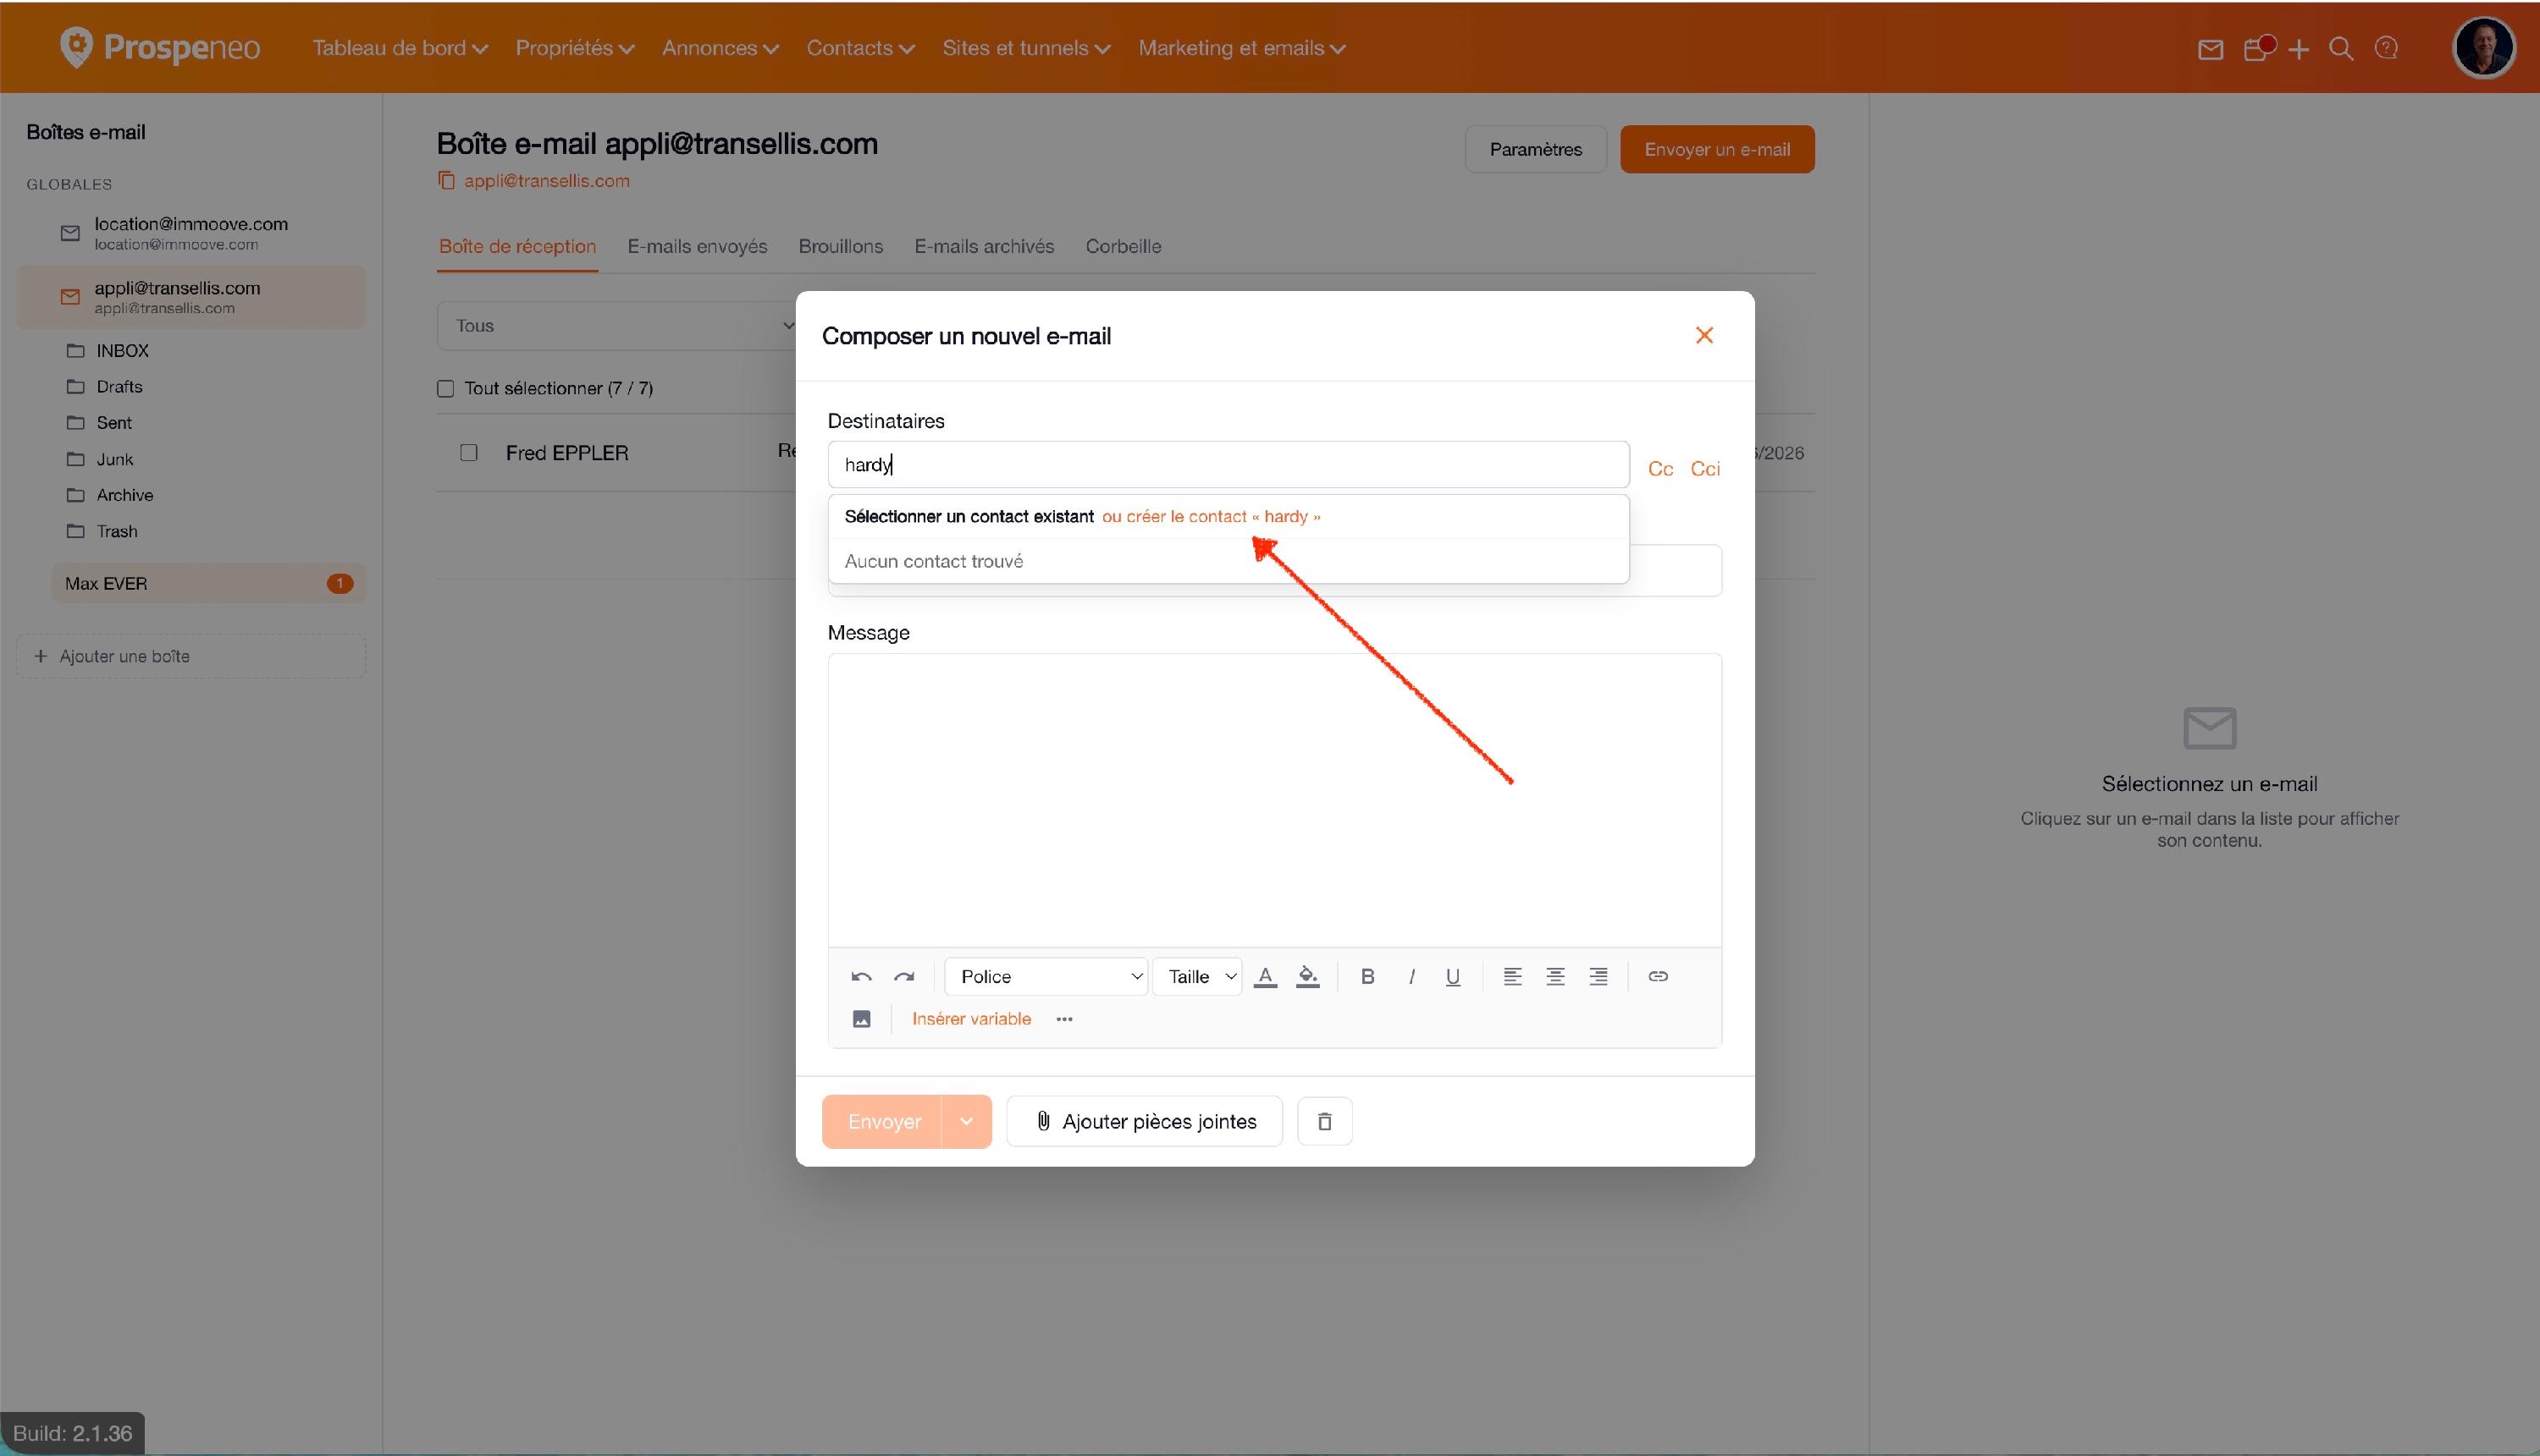The height and width of the screenshot is (1456, 2540).
Task: Switch to Brouillons tab
Action: (x=841, y=247)
